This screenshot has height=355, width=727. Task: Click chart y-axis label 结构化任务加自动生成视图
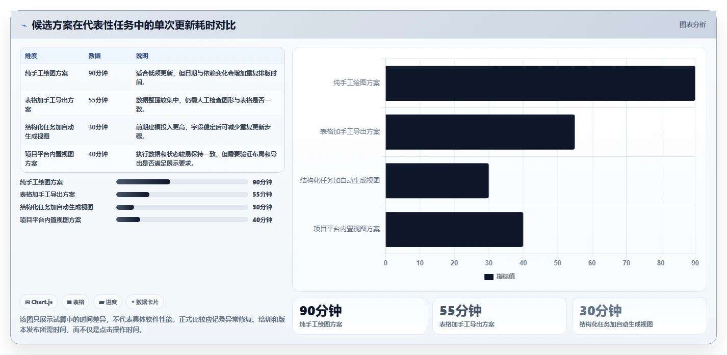coord(340,180)
